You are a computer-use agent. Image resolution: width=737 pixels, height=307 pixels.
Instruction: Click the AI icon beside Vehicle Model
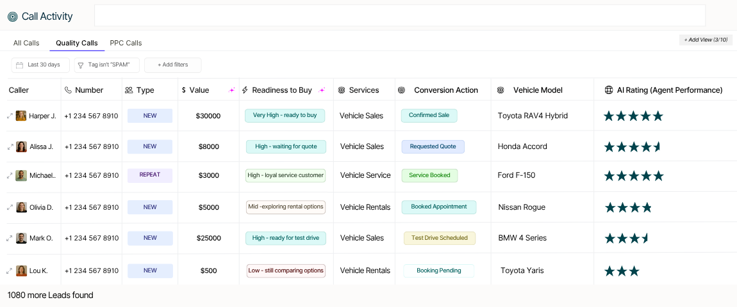[501, 90]
